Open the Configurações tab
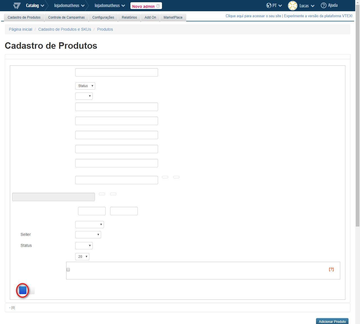 [103, 17]
